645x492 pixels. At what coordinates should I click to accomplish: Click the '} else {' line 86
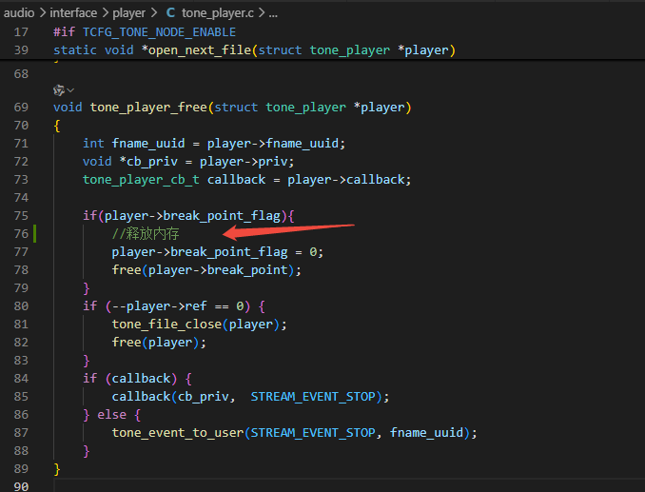(x=112, y=415)
